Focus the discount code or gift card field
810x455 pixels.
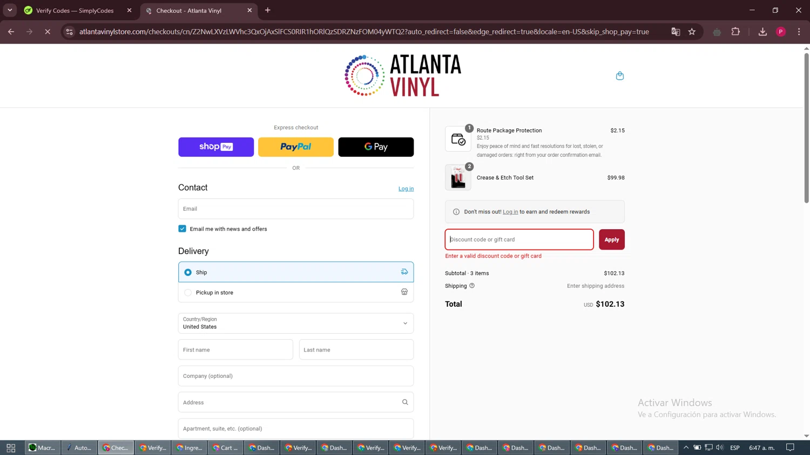519,239
